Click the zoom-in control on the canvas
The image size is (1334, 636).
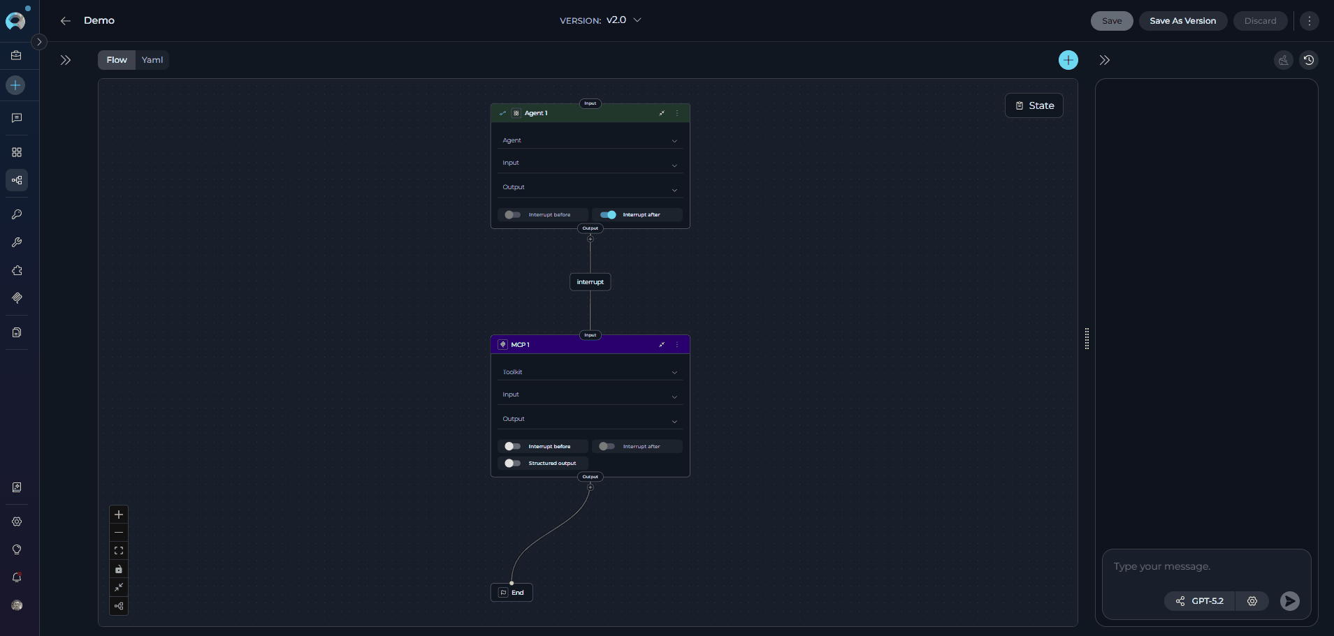pyautogui.click(x=118, y=515)
